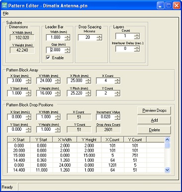The height and width of the screenshot is (192, 182).
Task: Decrease Leader Bar Gap with down arrow
Action: [67, 52]
